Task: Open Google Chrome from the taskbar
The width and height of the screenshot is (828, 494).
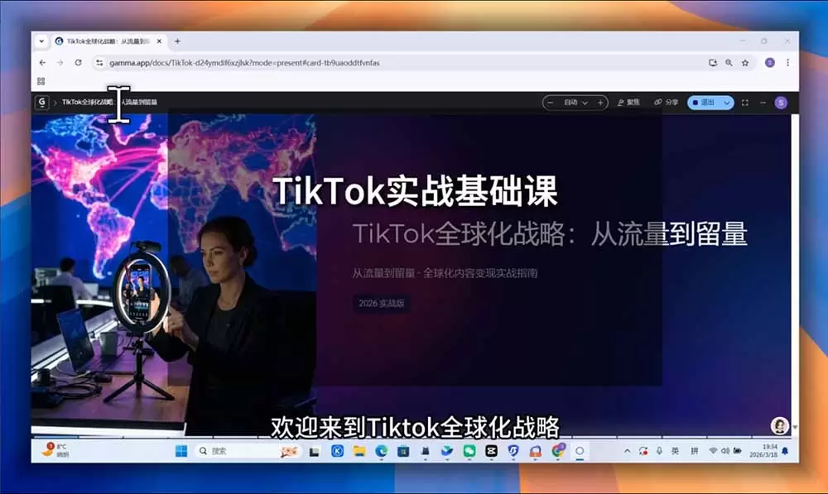Action: [557, 450]
